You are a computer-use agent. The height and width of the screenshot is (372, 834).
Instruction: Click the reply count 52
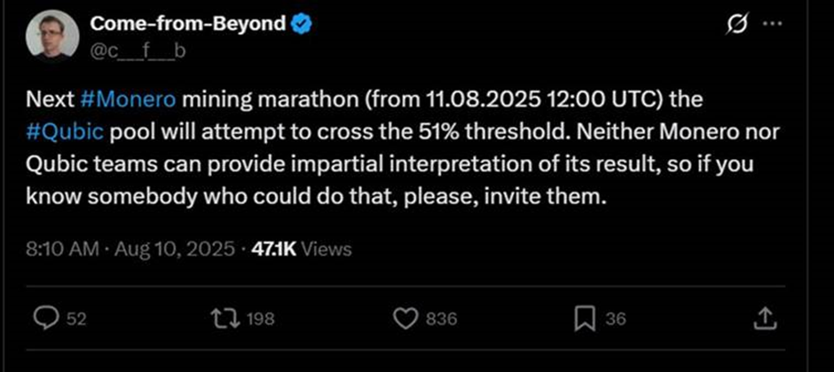tap(76, 319)
